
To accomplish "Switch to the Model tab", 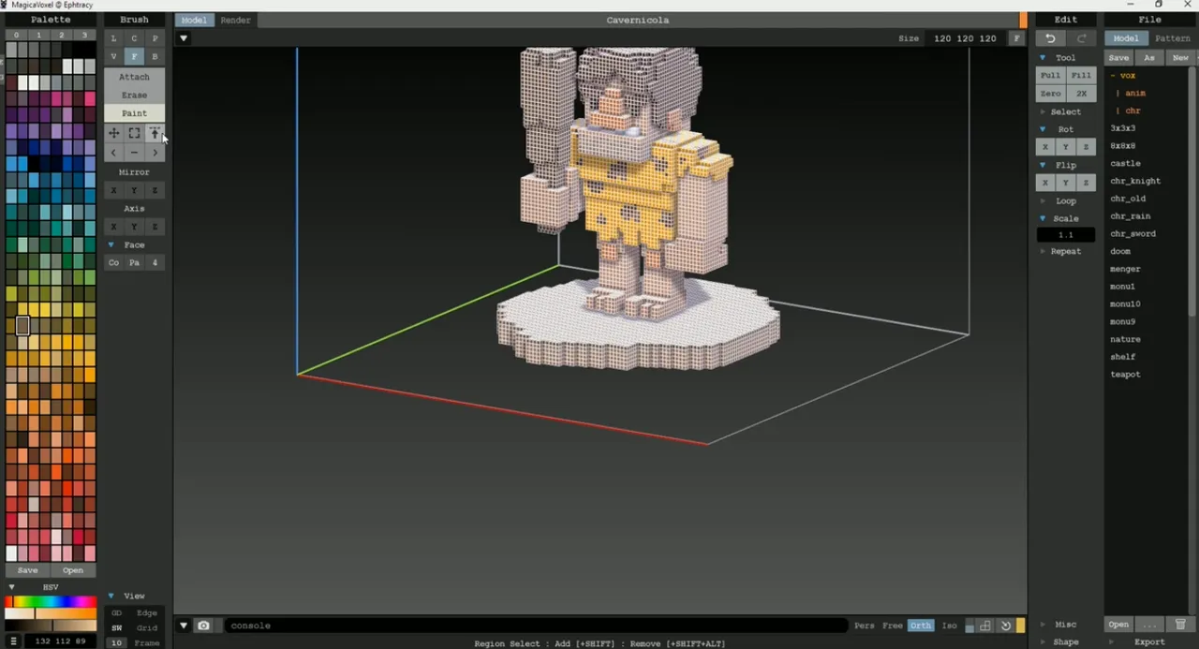I will [x=194, y=20].
